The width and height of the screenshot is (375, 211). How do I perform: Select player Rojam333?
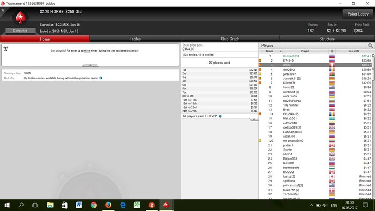pyautogui.click(x=290, y=159)
